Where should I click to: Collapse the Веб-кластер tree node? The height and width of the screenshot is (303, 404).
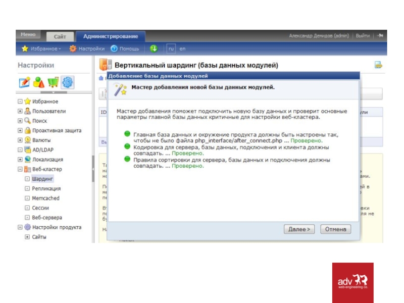20,169
